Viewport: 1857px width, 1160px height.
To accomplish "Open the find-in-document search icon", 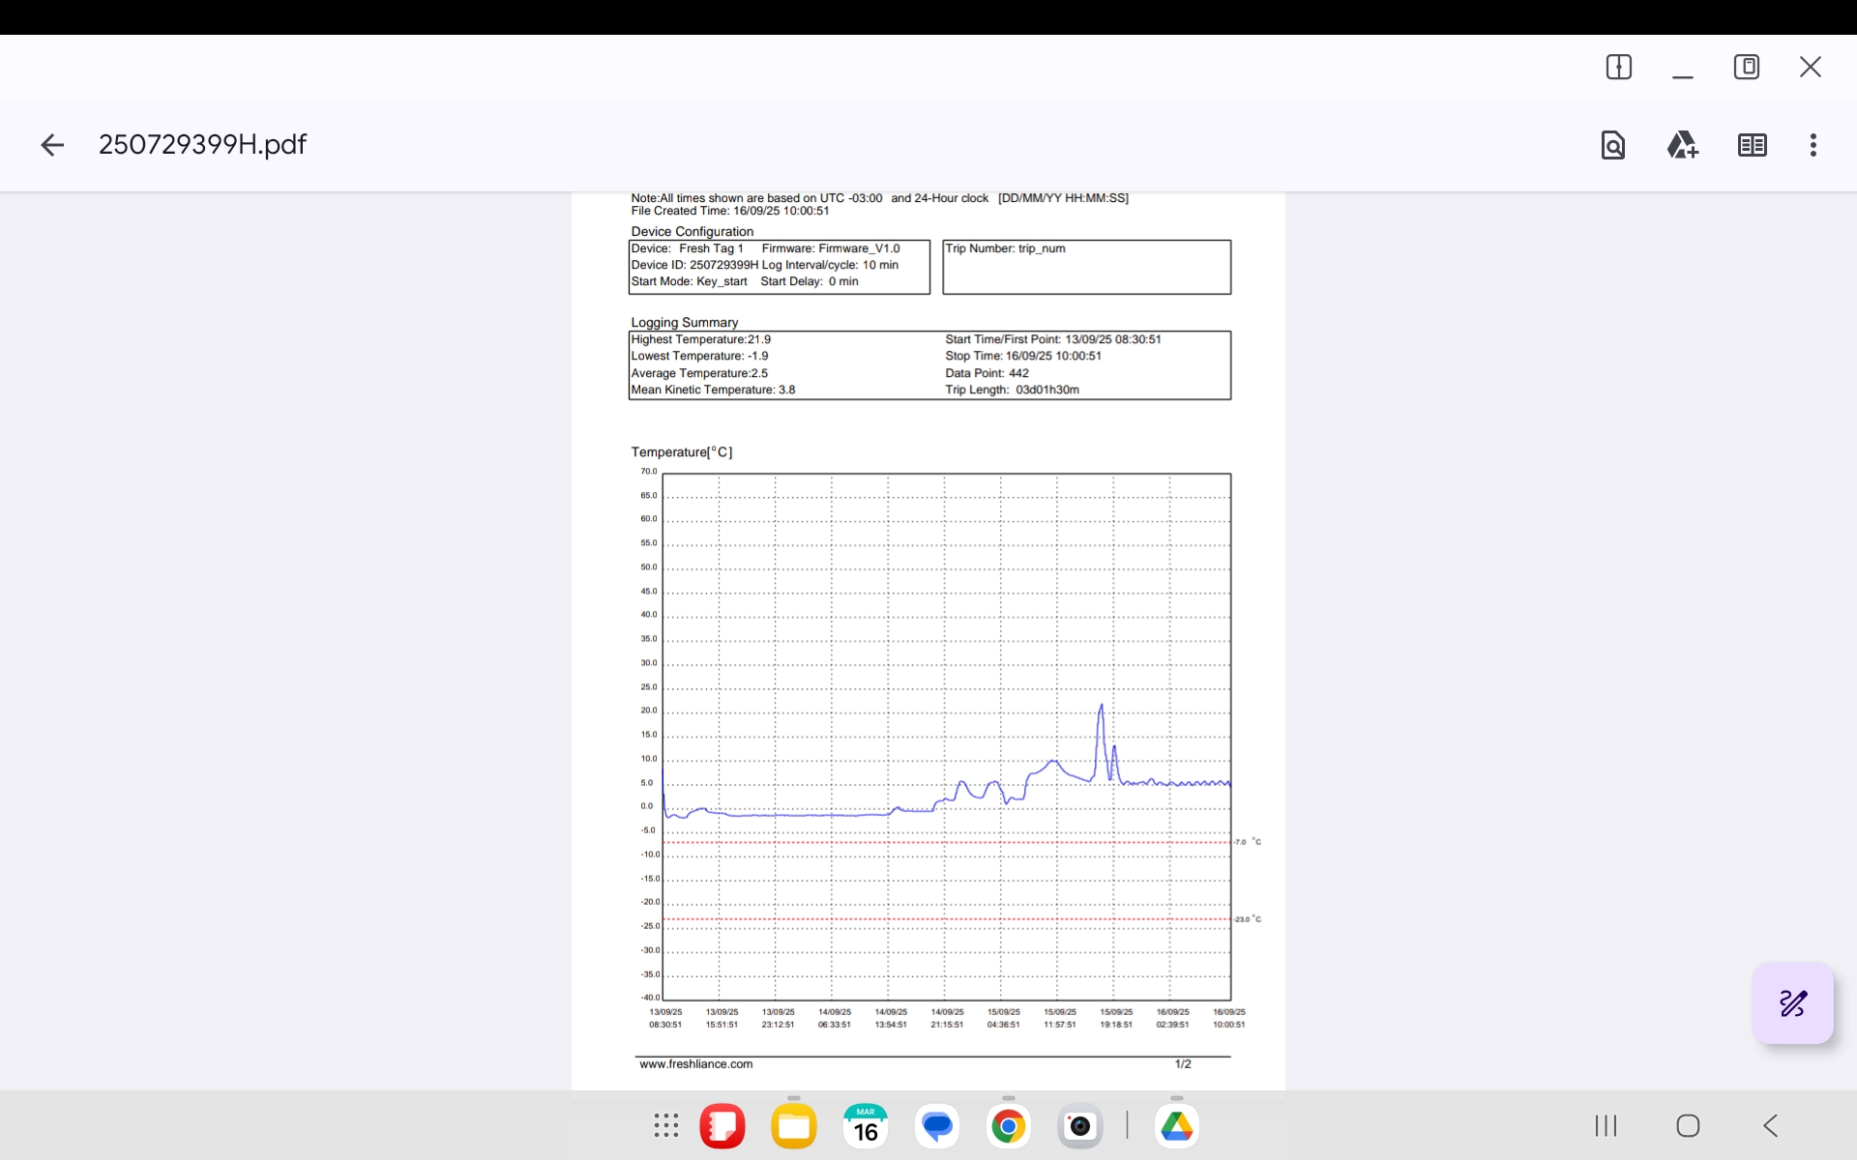I will (x=1612, y=145).
